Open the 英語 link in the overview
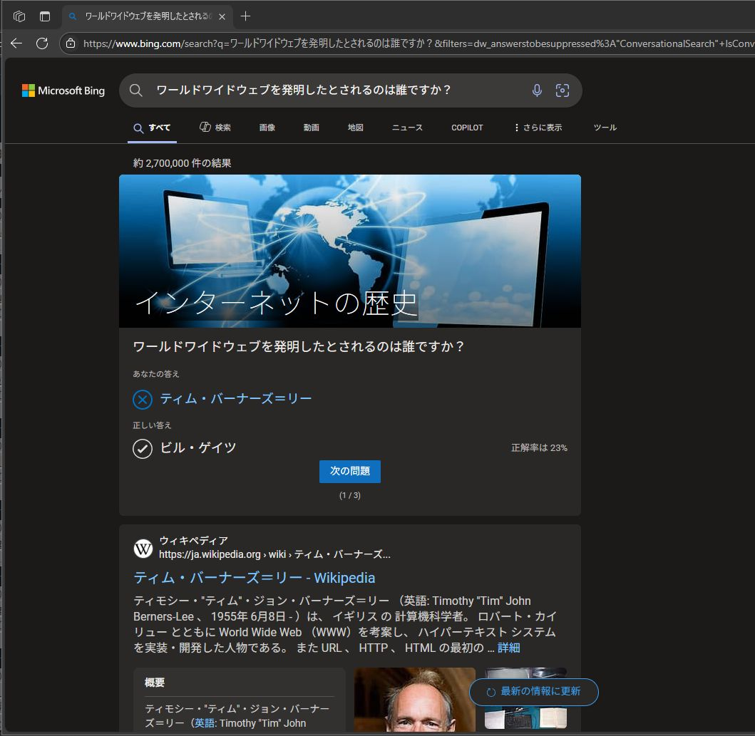Viewport: 755px width, 736px height. click(205, 723)
